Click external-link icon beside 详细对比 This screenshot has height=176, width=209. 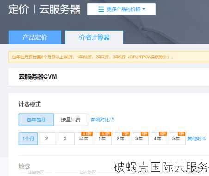click(112, 119)
